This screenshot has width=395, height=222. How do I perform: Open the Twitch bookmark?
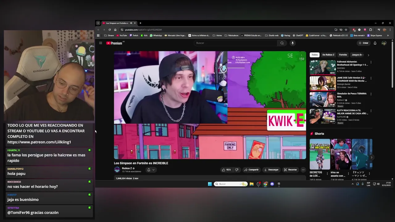click(134, 35)
